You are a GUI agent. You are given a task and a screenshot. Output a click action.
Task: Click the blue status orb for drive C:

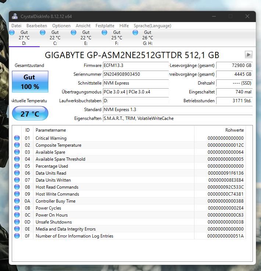click(x=43, y=32)
